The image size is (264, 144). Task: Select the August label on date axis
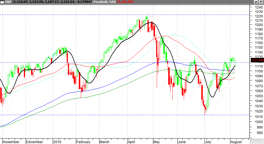click(x=236, y=142)
